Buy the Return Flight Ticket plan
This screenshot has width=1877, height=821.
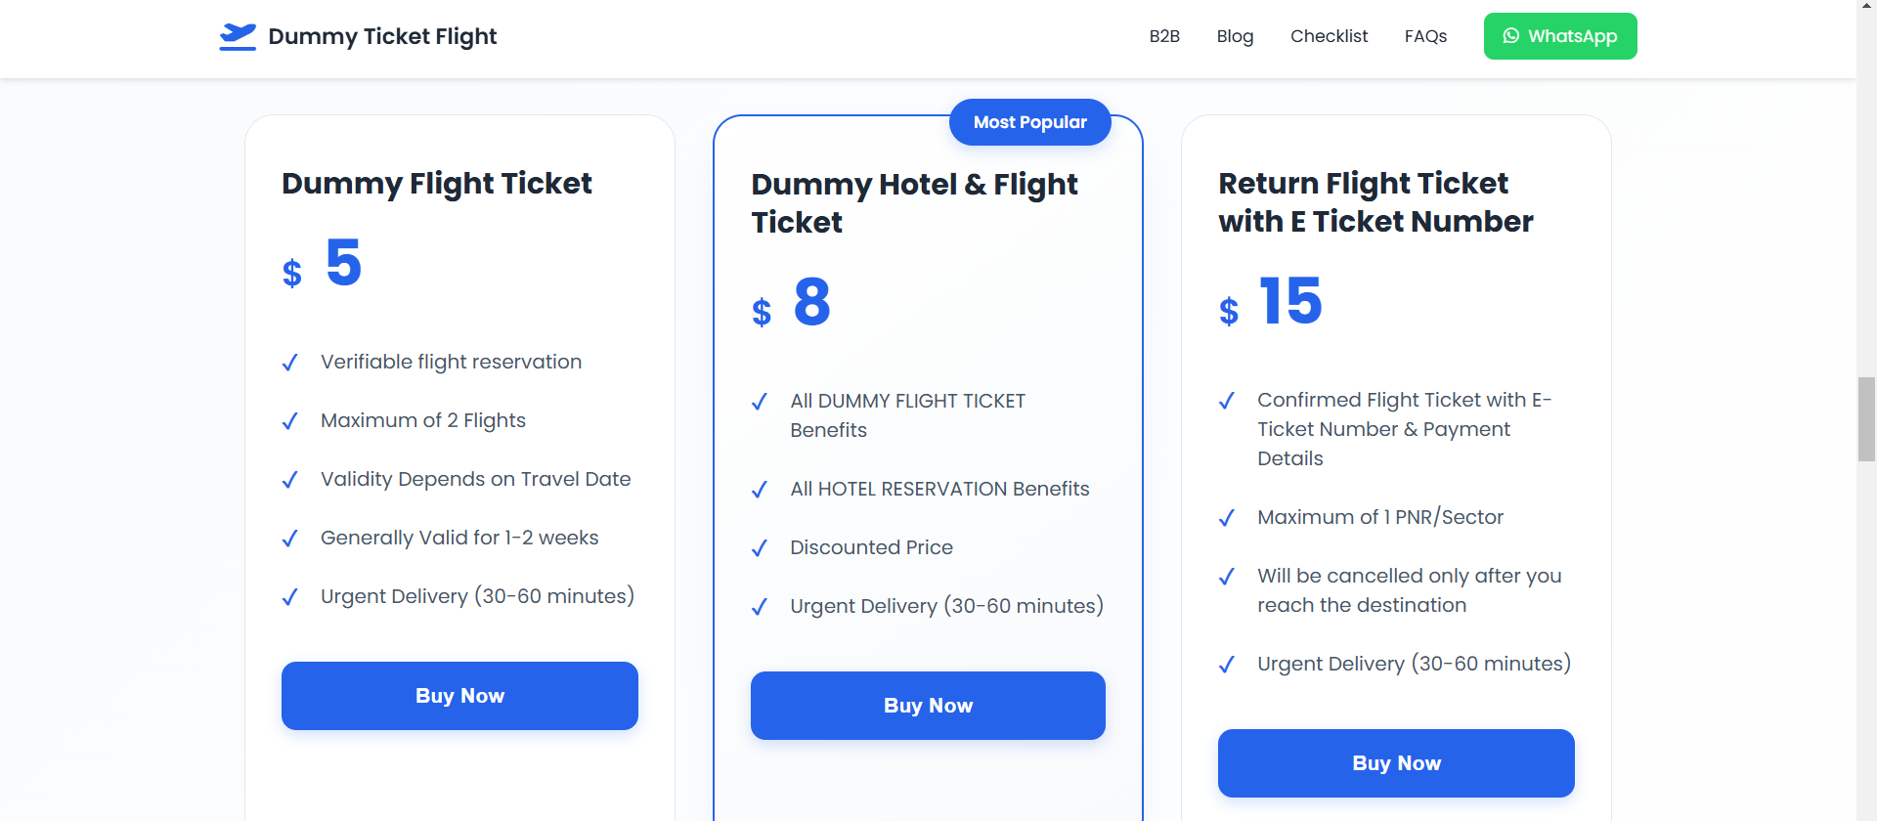click(1396, 763)
